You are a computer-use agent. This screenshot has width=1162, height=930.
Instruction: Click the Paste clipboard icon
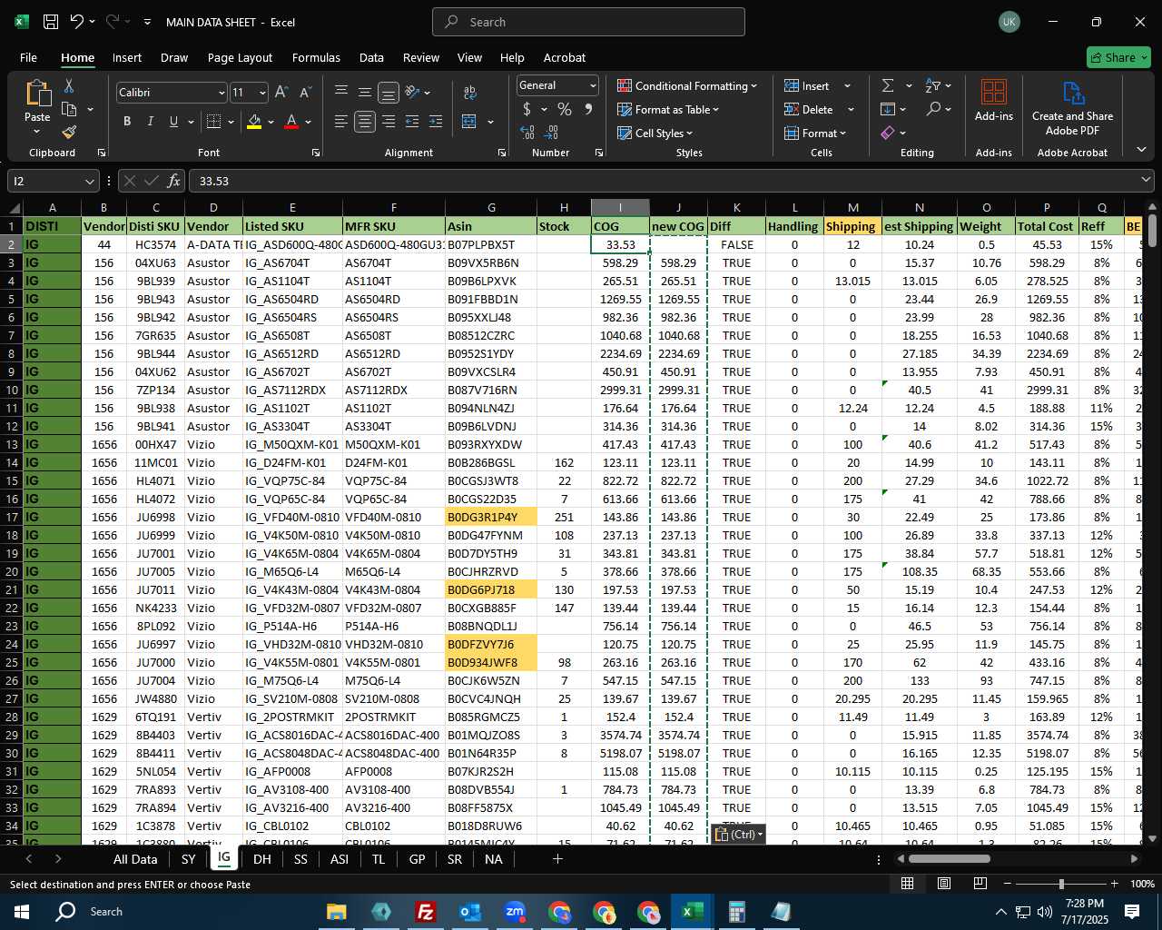(x=37, y=93)
